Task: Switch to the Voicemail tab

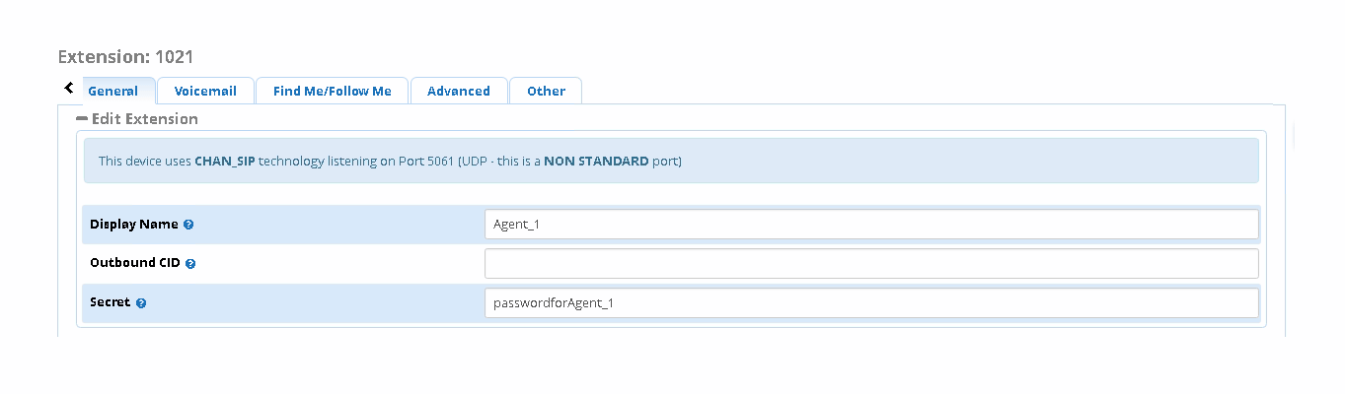Action: 205,91
